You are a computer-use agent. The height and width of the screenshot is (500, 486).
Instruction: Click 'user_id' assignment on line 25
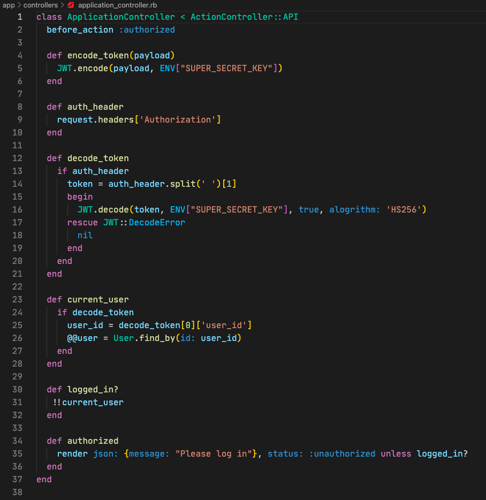[x=85, y=325]
